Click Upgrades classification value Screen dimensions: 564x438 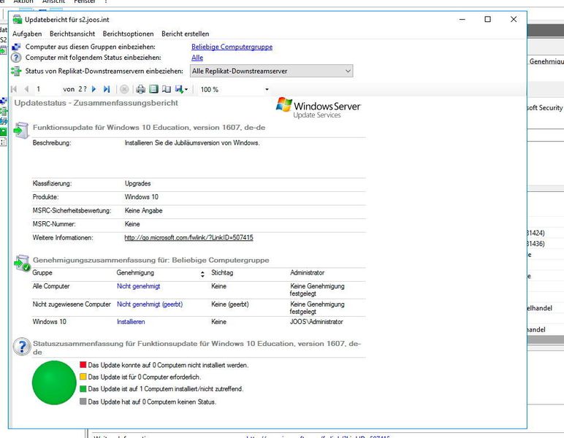(138, 184)
